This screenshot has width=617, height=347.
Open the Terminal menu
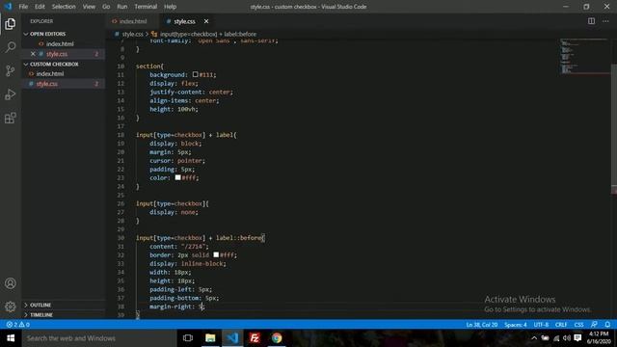click(x=146, y=7)
